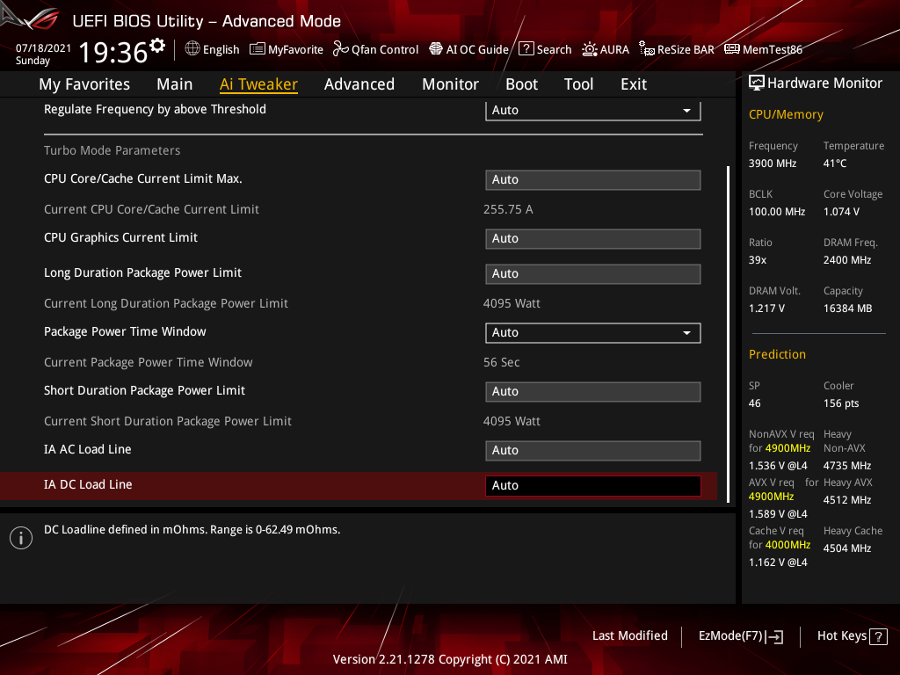This screenshot has height=675, width=900.
Task: Open ReSize BAR settings
Action: pyautogui.click(x=677, y=49)
